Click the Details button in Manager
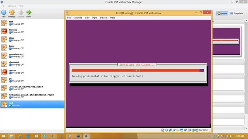 [222, 14]
